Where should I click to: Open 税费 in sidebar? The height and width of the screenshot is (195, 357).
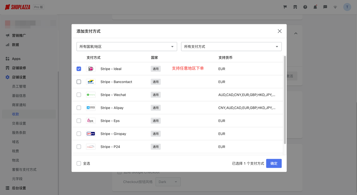[16, 151]
